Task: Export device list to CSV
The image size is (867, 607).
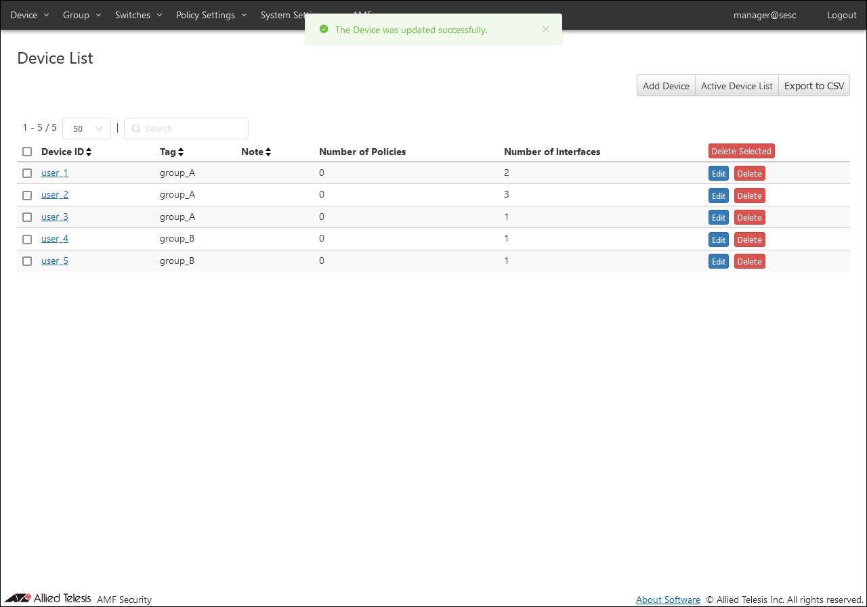Action: coord(814,86)
